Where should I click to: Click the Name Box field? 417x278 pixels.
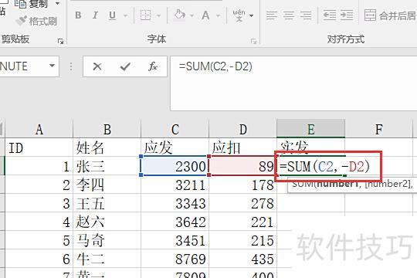pyautogui.click(x=23, y=66)
